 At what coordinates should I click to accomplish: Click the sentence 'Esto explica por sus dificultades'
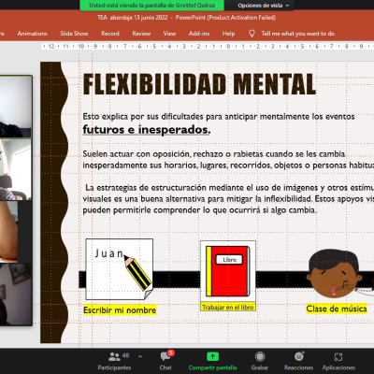point(219,117)
